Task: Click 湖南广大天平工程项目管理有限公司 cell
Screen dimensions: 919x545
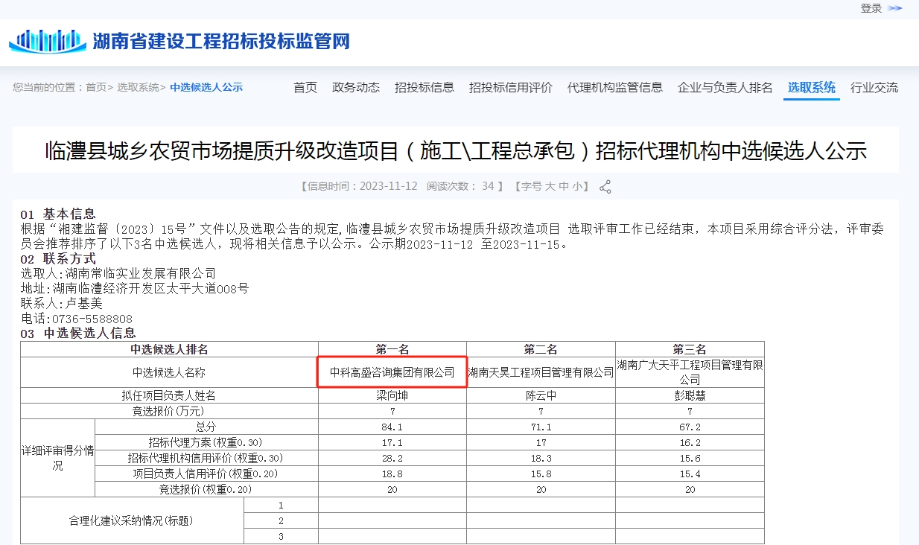Action: point(690,372)
